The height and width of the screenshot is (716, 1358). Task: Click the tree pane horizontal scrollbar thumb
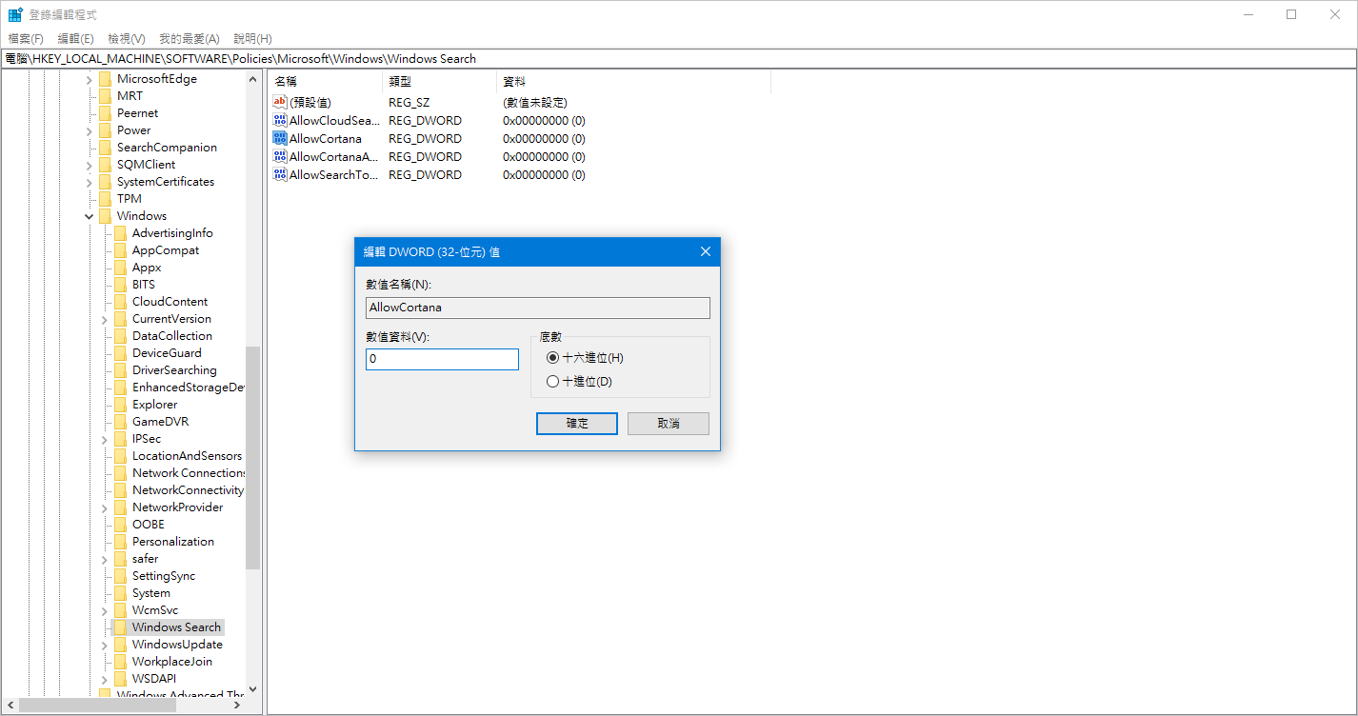coord(98,706)
